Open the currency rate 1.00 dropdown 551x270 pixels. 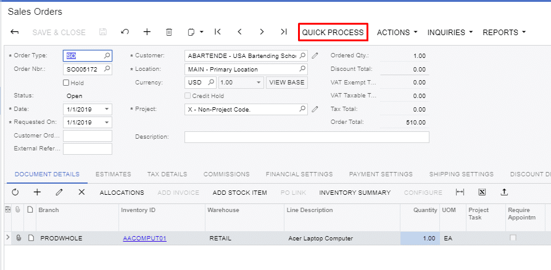[259, 83]
